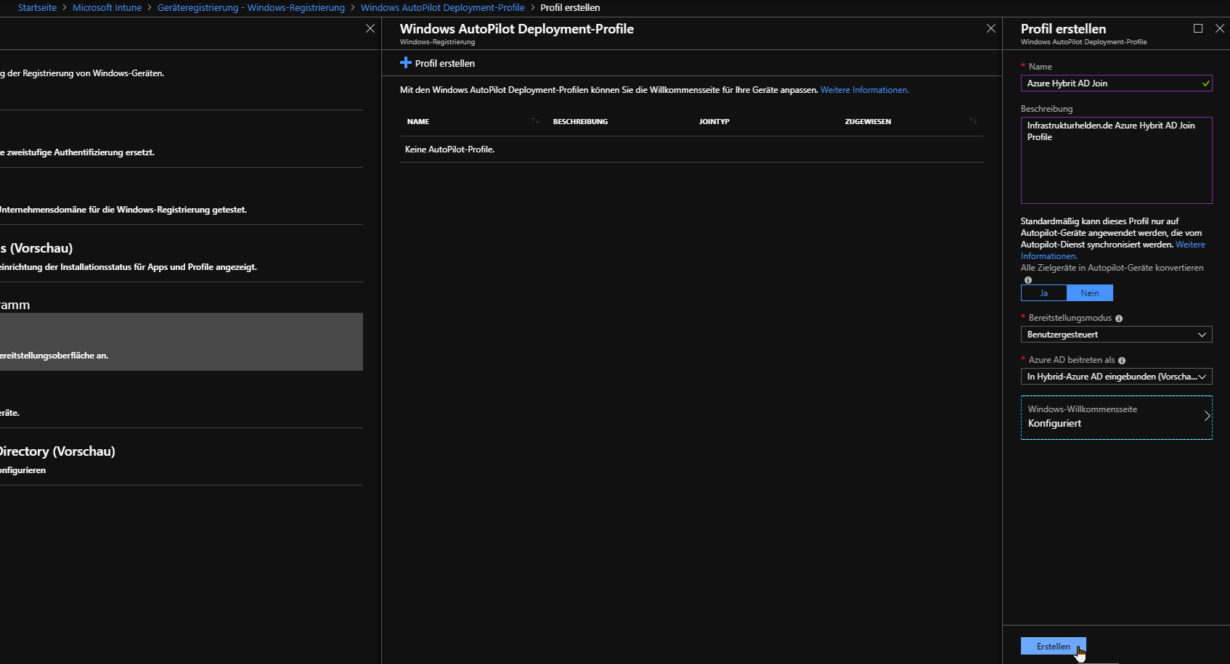Open the Unternehmensdomäne Windows-Registrierung entry
1230x664 pixels.
point(182,197)
